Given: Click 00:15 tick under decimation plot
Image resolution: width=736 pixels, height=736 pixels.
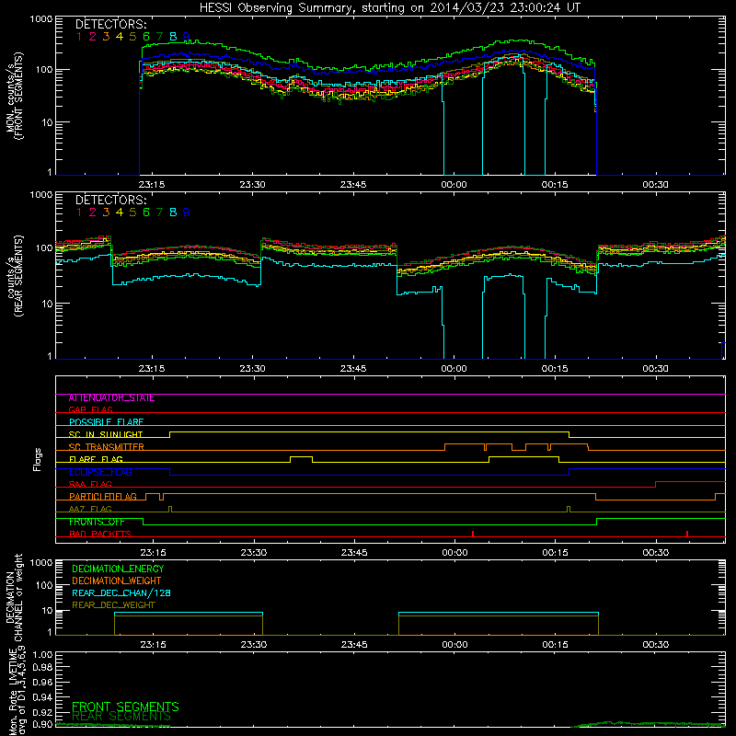Looking at the screenshot, I should pos(556,645).
